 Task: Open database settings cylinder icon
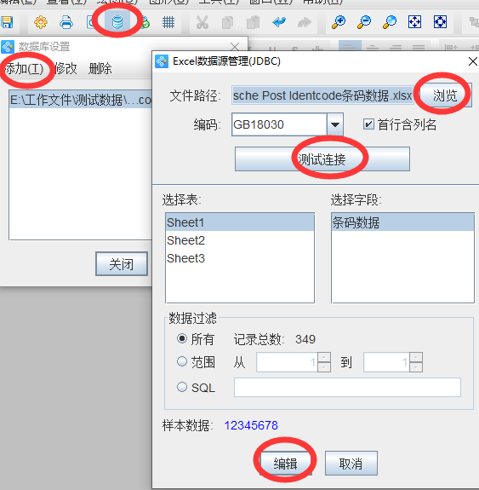pos(117,22)
